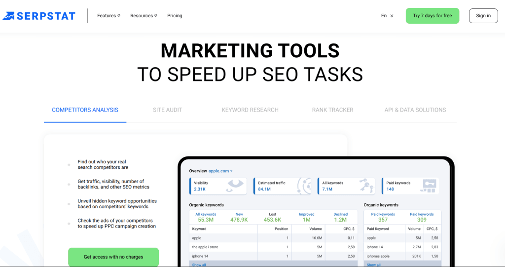This screenshot has width=505, height=267.
Task: Click the Visibility eye icon in overview
Action: pos(235,186)
